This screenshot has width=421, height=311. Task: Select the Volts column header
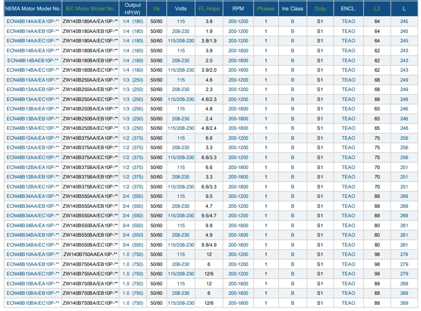pyautogui.click(x=181, y=9)
